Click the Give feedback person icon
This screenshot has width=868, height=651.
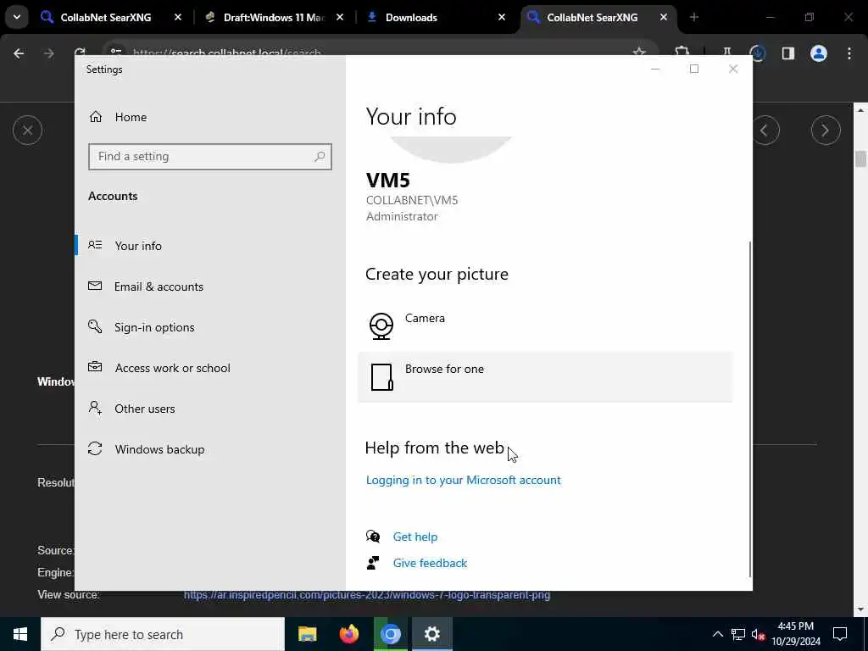(x=373, y=563)
